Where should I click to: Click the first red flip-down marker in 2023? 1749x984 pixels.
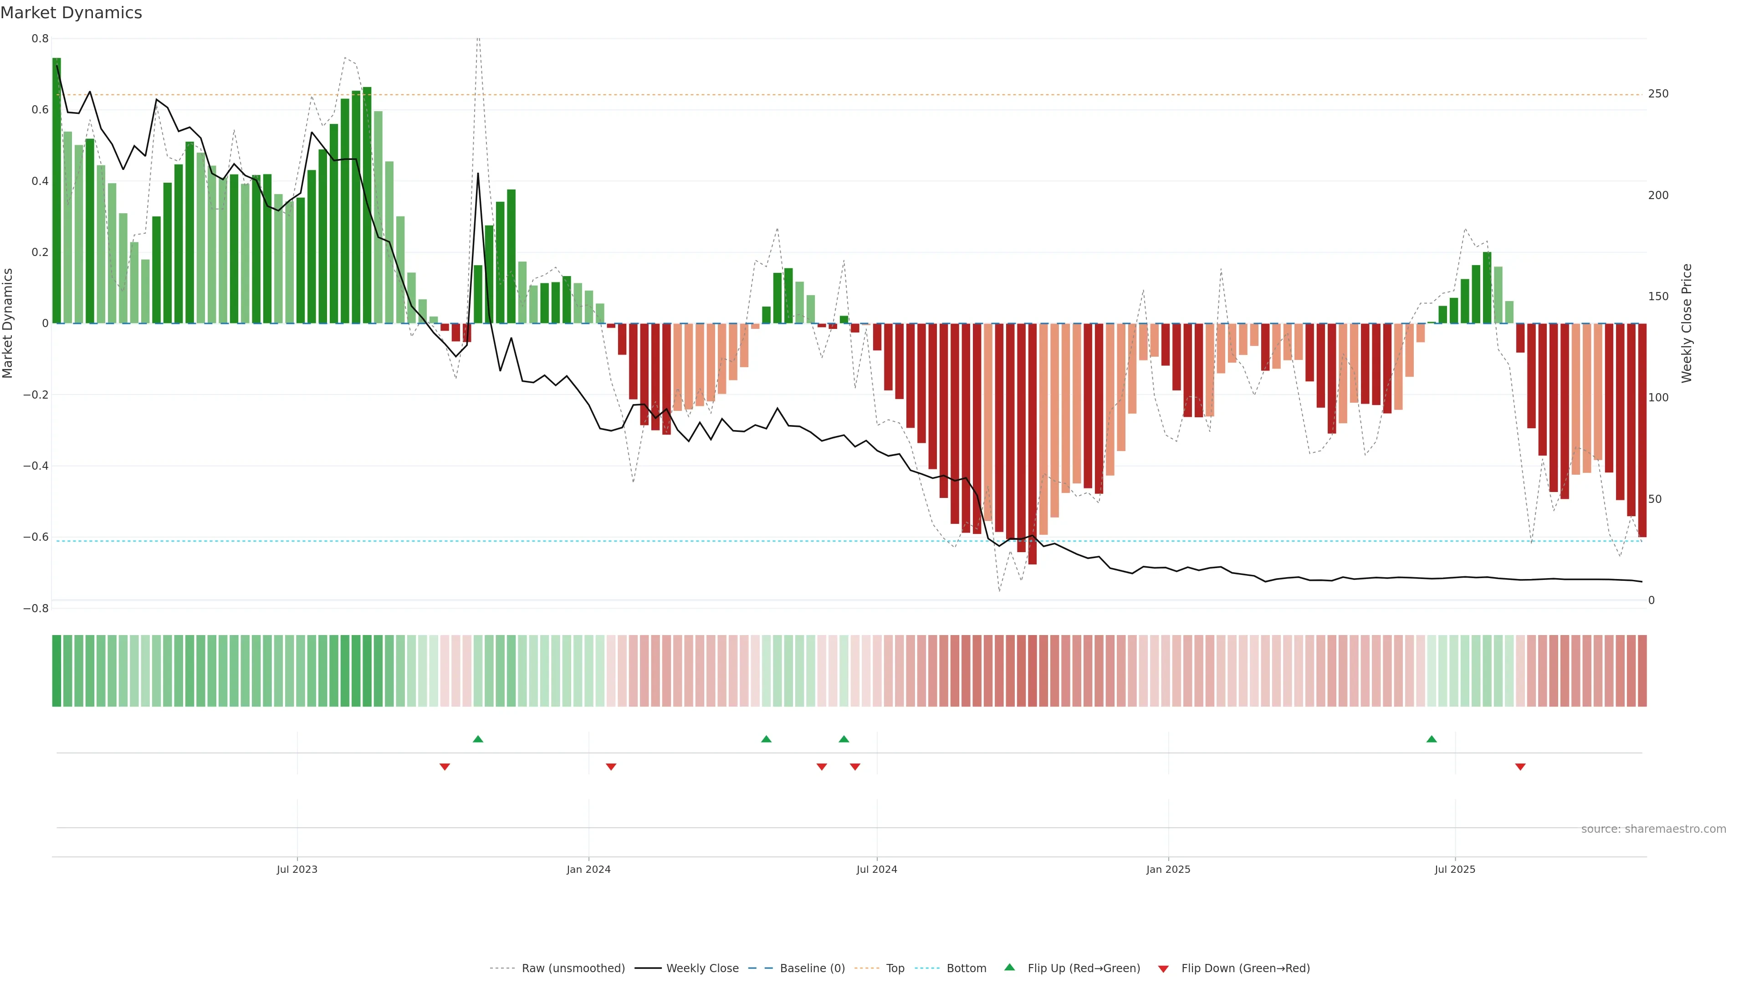coord(445,767)
